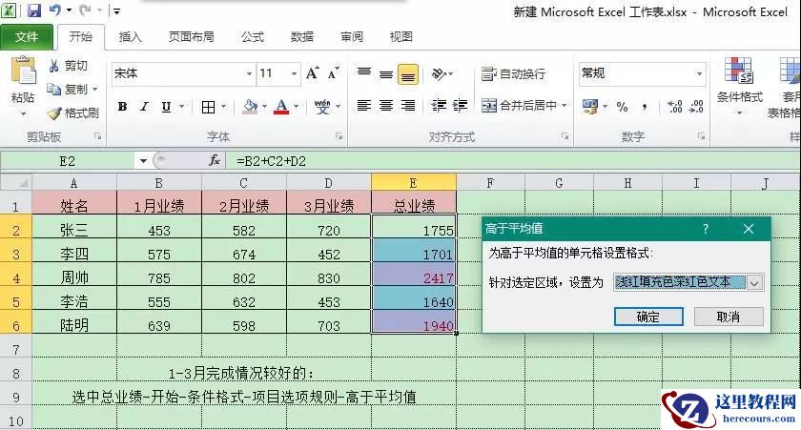Switch to 公式 tab
The width and height of the screenshot is (801, 430).
(x=253, y=37)
